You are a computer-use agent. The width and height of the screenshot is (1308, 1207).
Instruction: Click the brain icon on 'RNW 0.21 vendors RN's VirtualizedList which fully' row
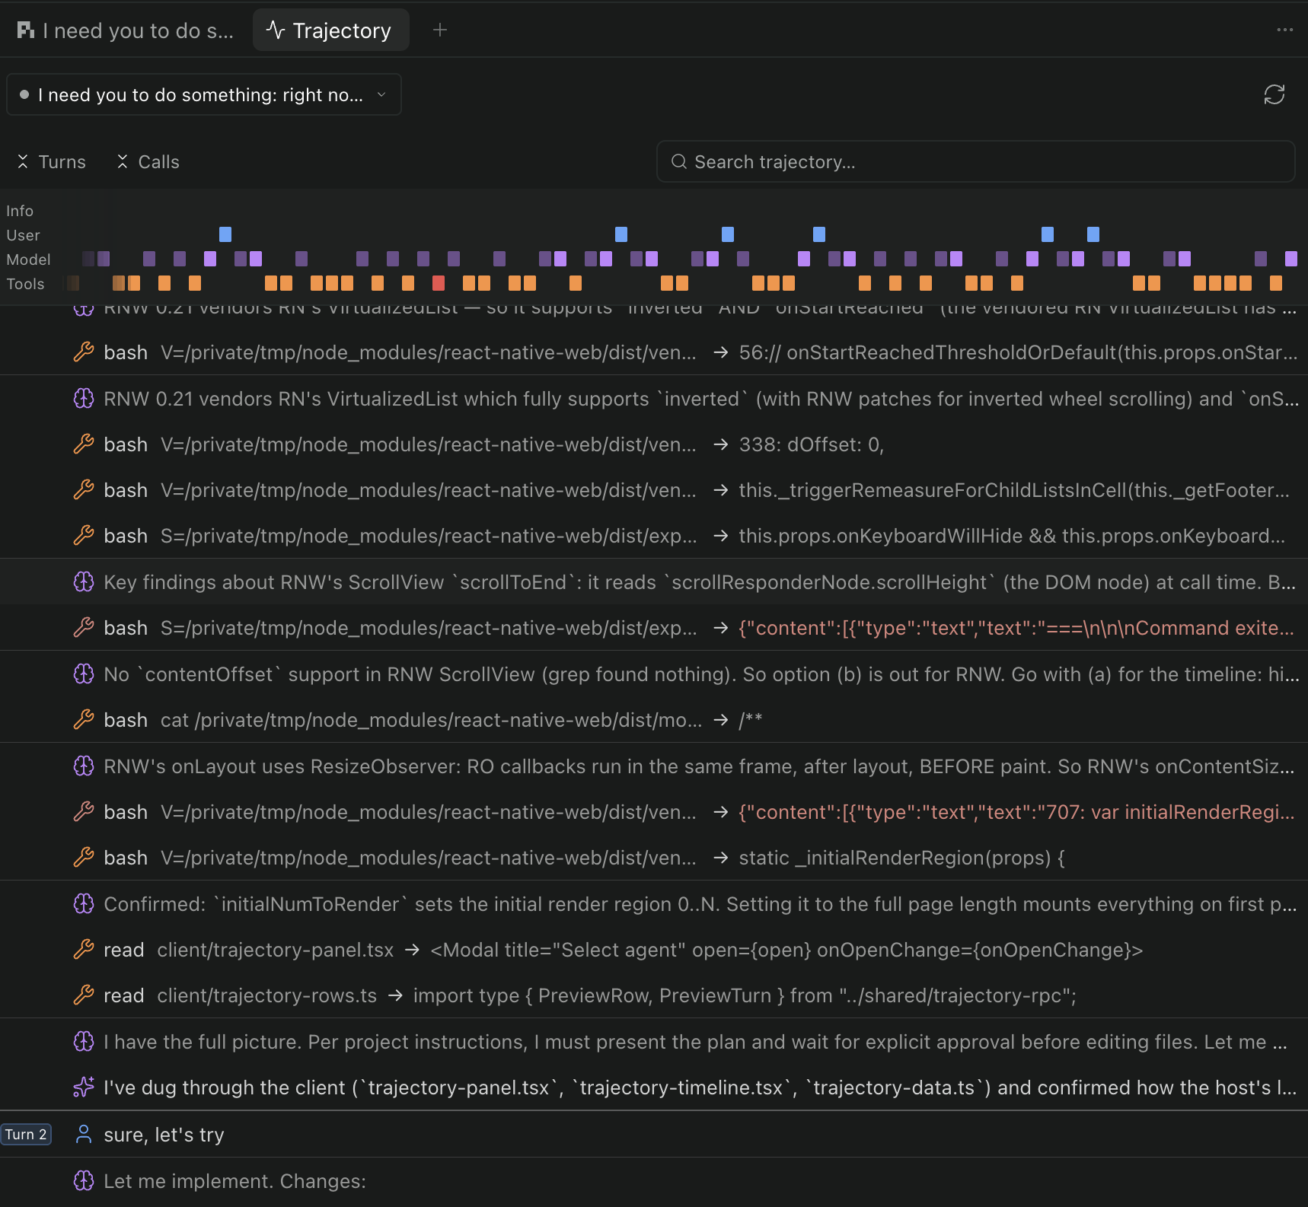click(x=84, y=399)
